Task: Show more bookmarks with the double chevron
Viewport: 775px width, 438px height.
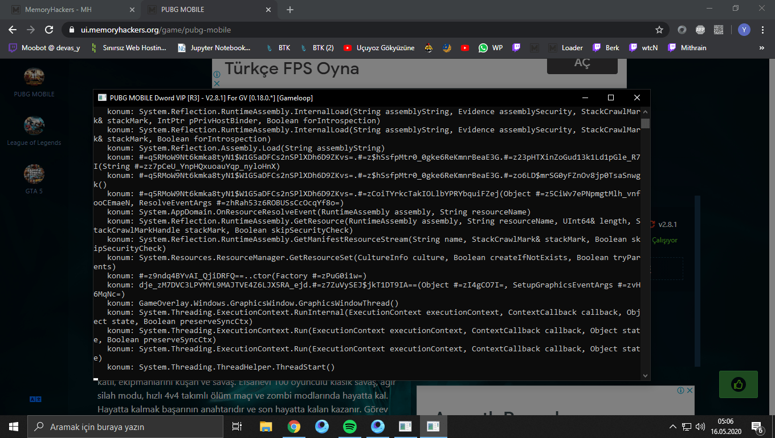Action: click(763, 48)
